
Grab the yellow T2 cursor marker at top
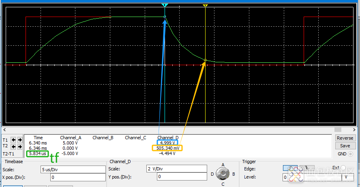point(205,6)
